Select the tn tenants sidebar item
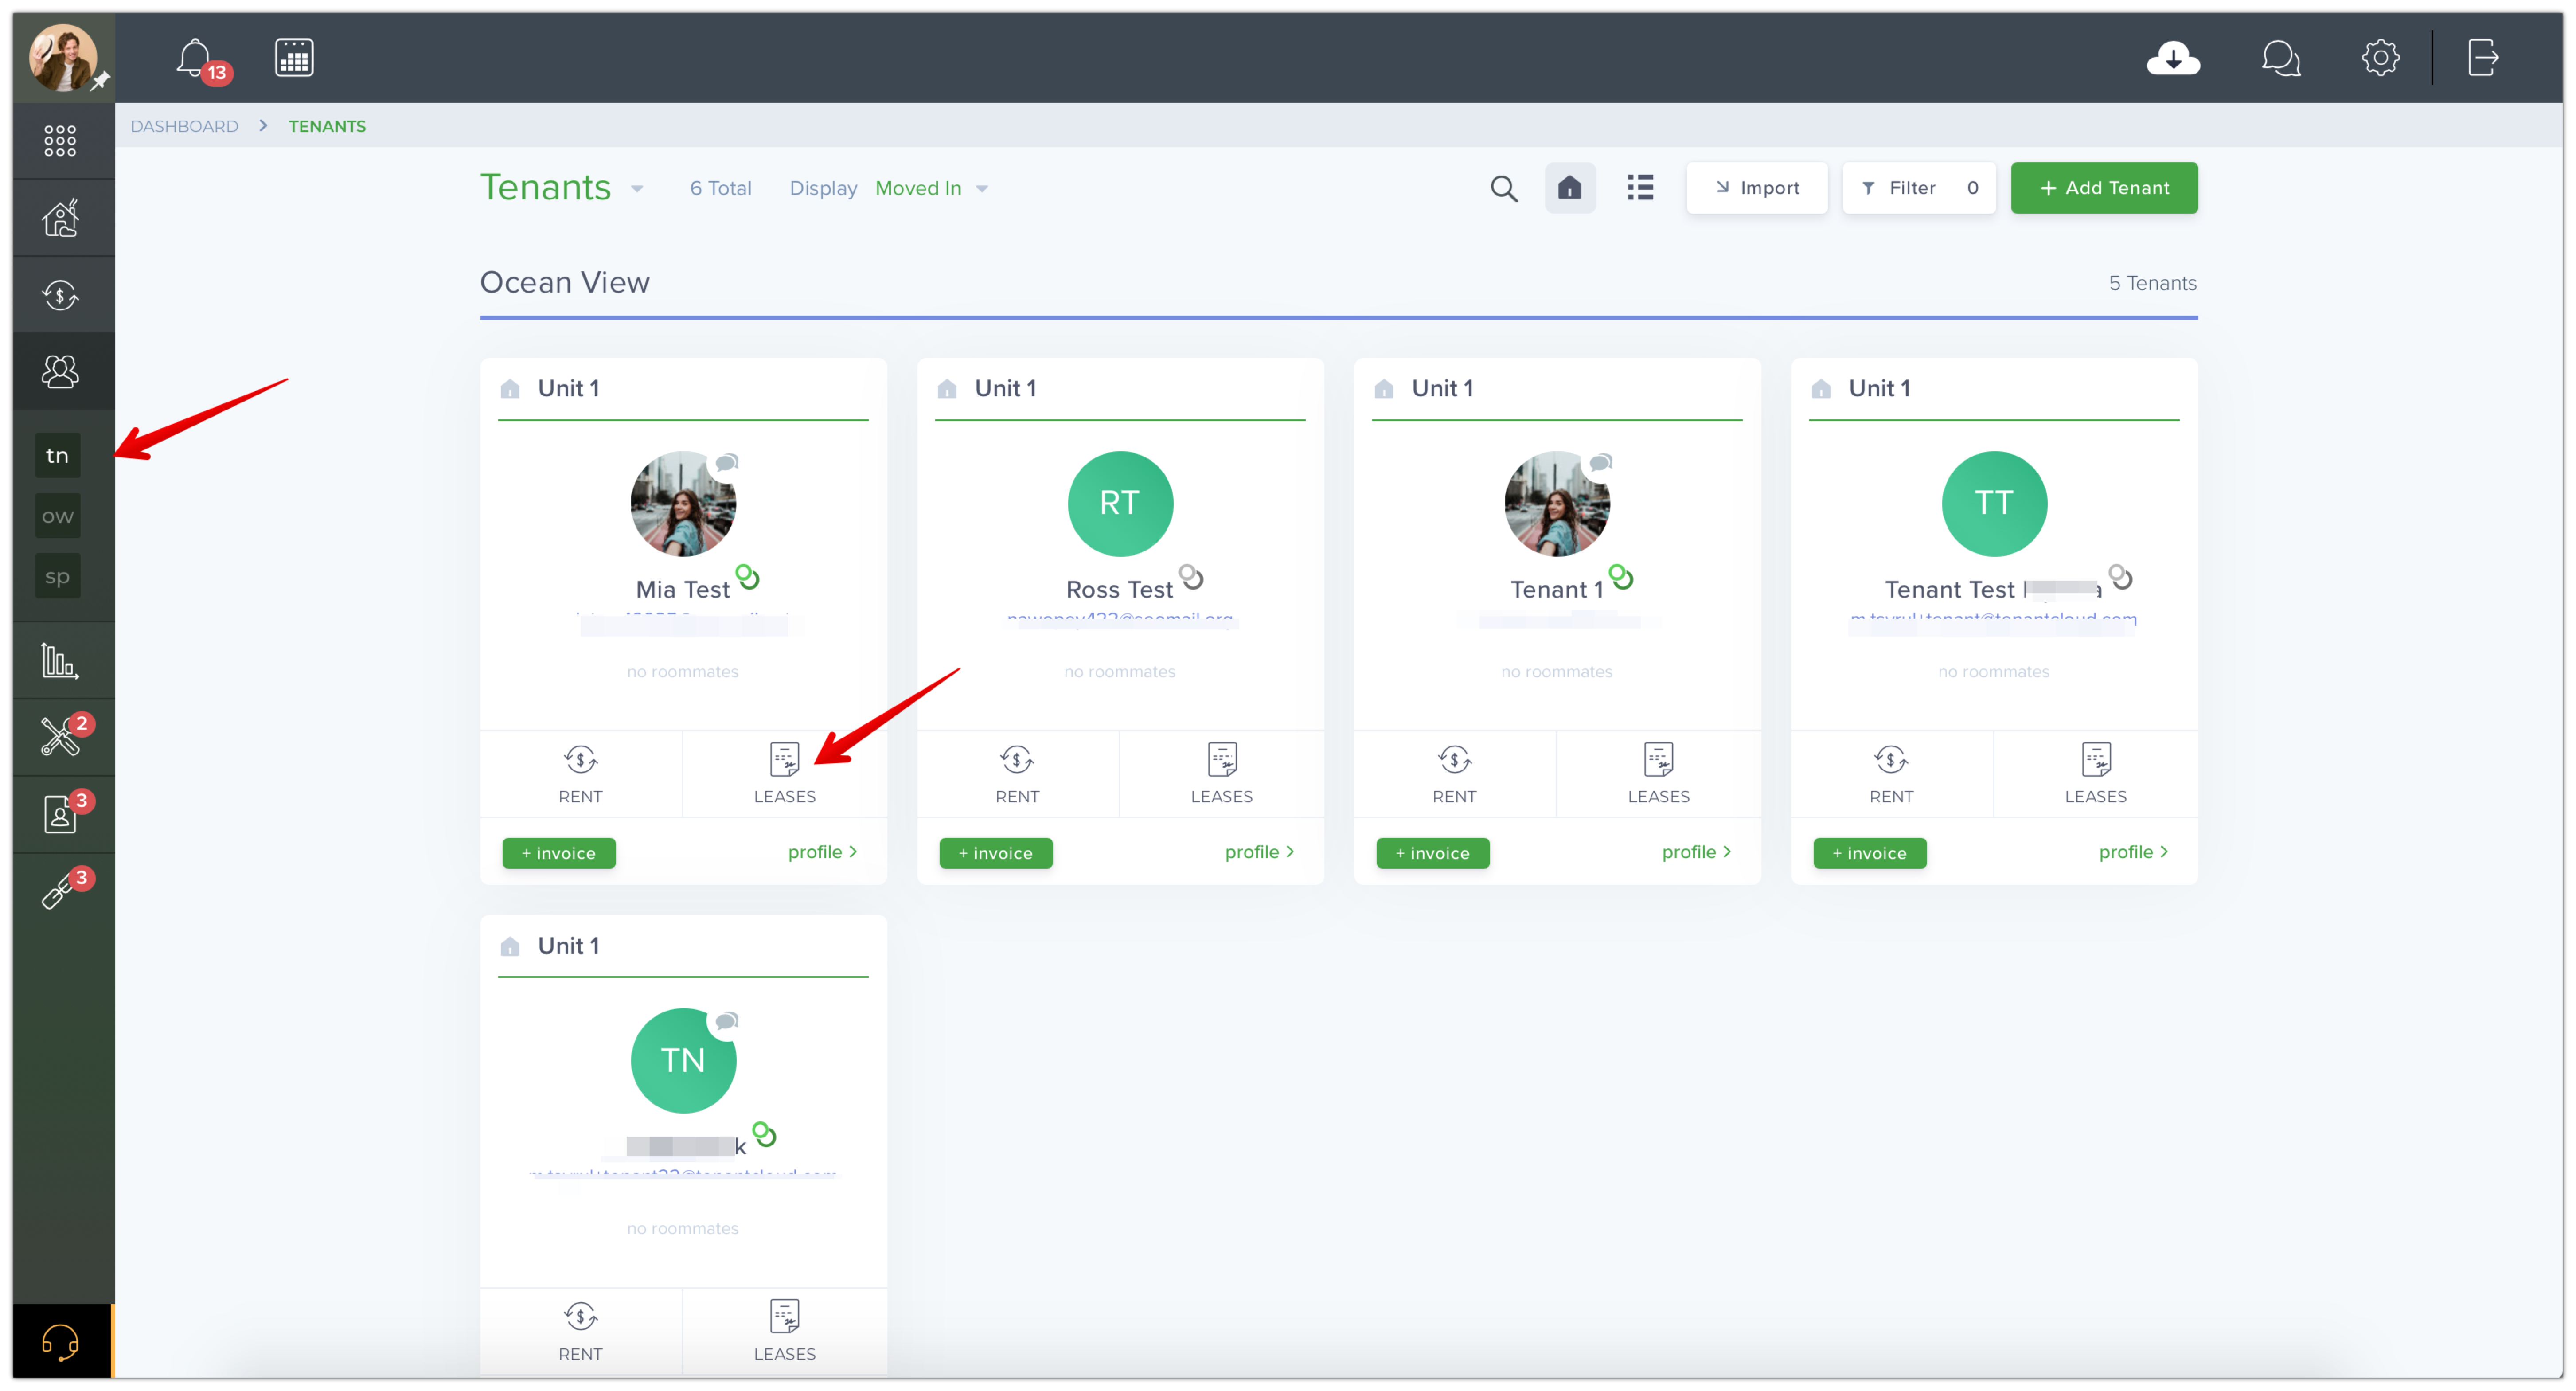This screenshot has height=1391, width=2576. 58,455
